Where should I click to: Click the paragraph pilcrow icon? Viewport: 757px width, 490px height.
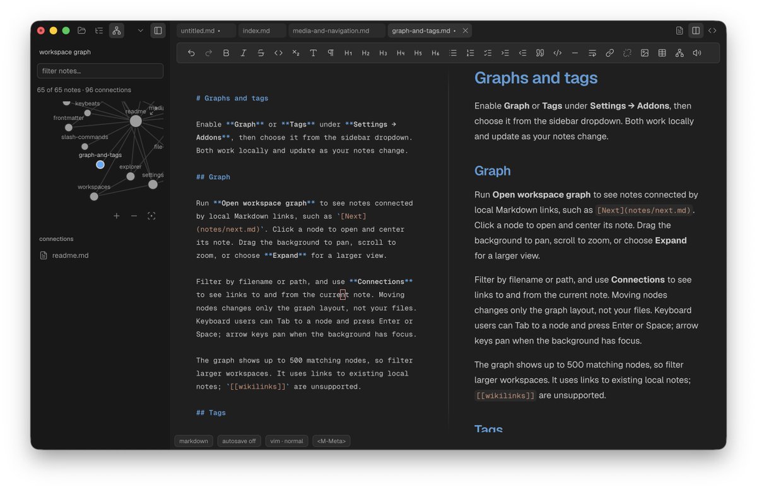point(331,53)
